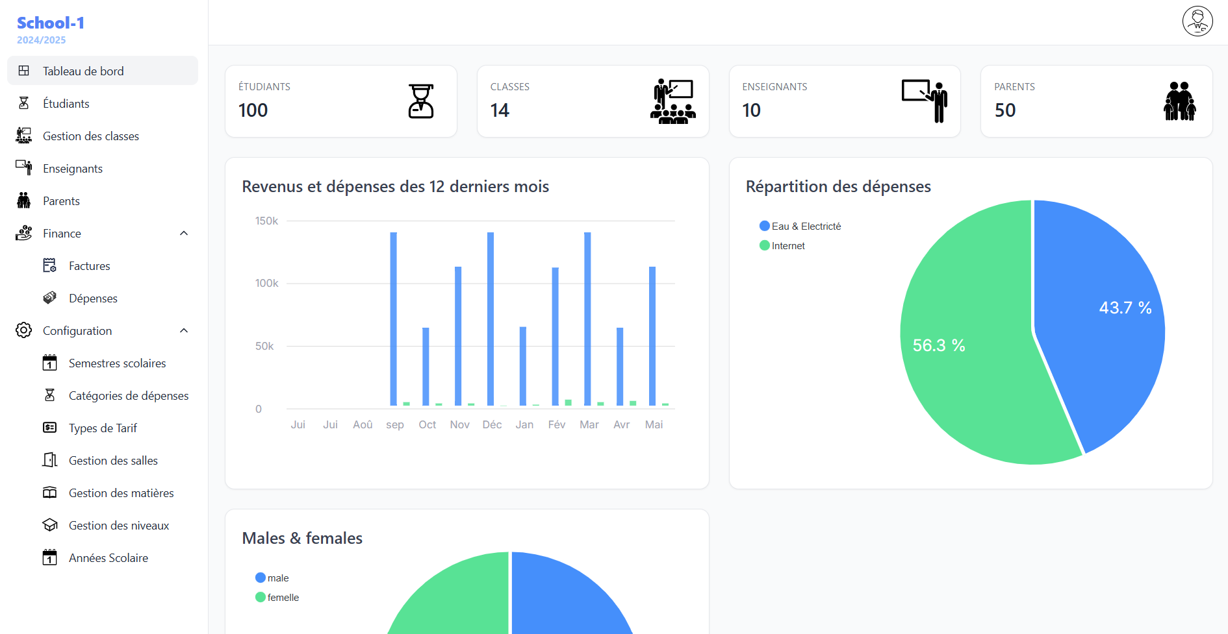Screen dimensions: 1228x634
Task: Click the classroom icon in Classes card
Action: 673,101
